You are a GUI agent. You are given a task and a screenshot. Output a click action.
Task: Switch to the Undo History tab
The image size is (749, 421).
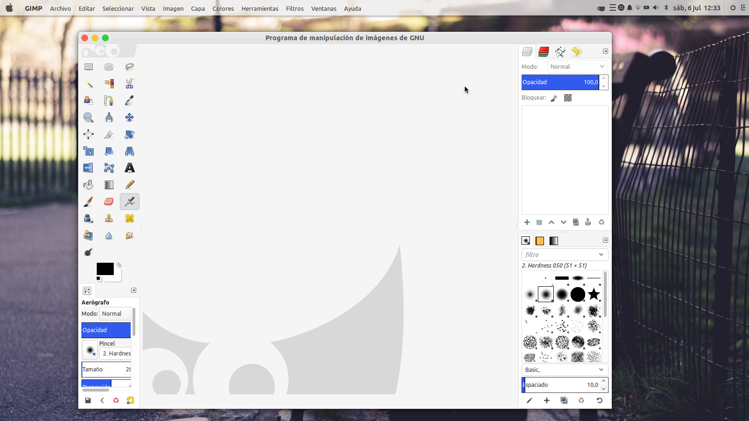(x=577, y=51)
